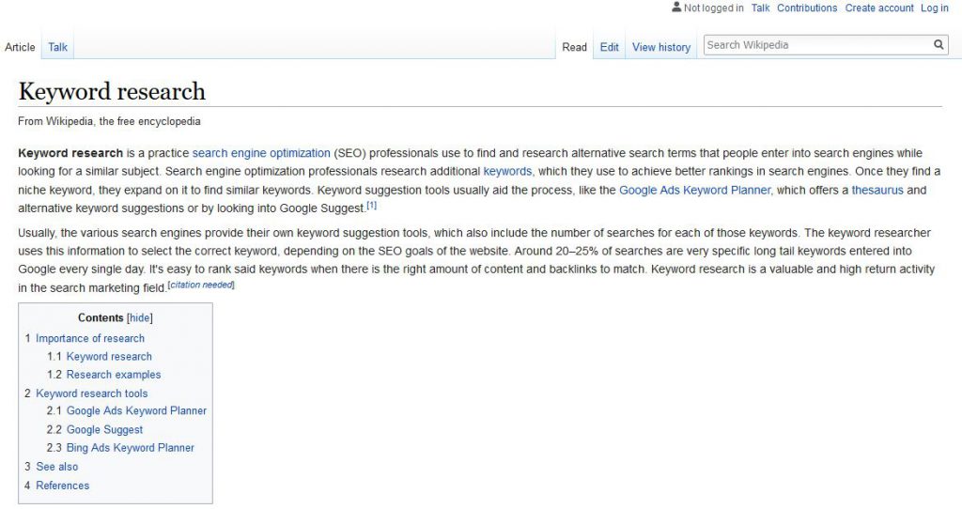
Task: Click the not-logged-in user icon
Action: 676,8
